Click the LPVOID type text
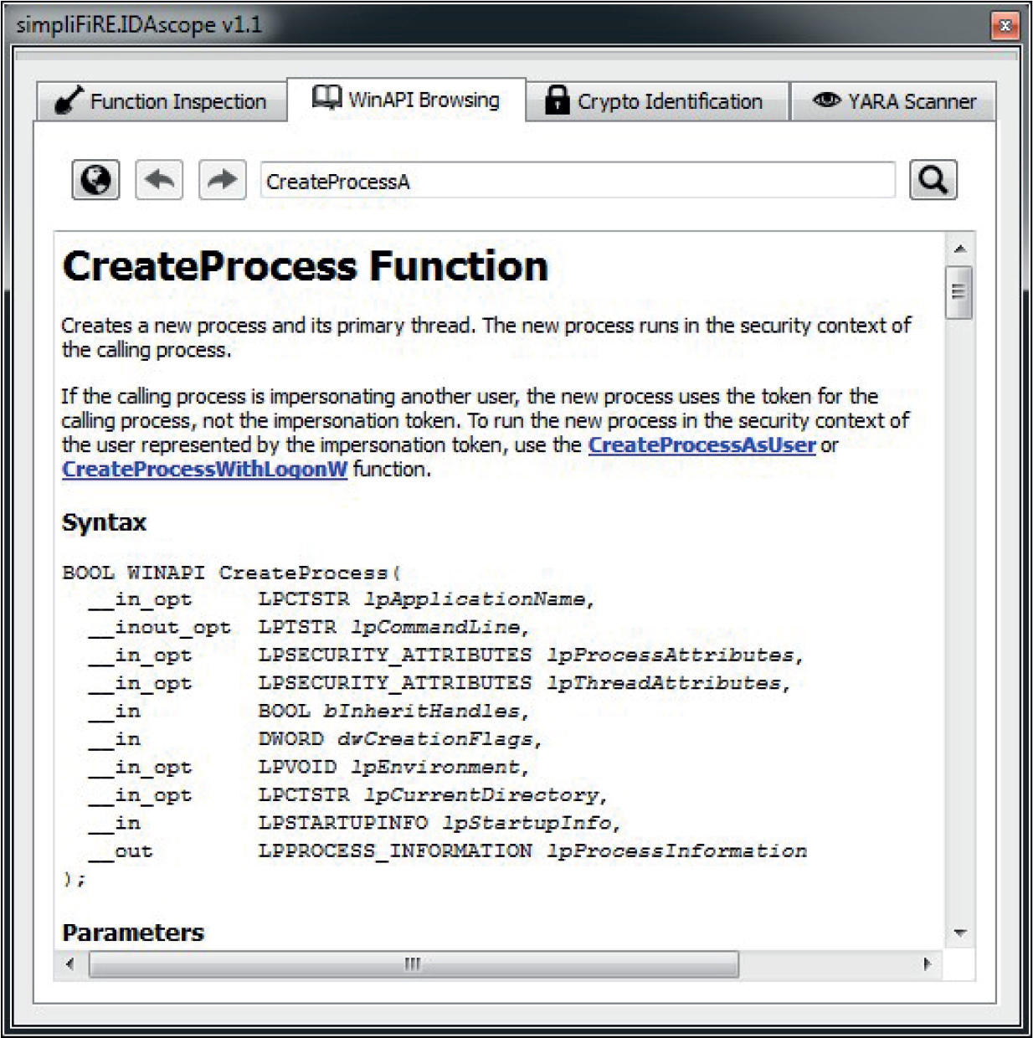The width and height of the screenshot is (1033, 1038). 297,767
